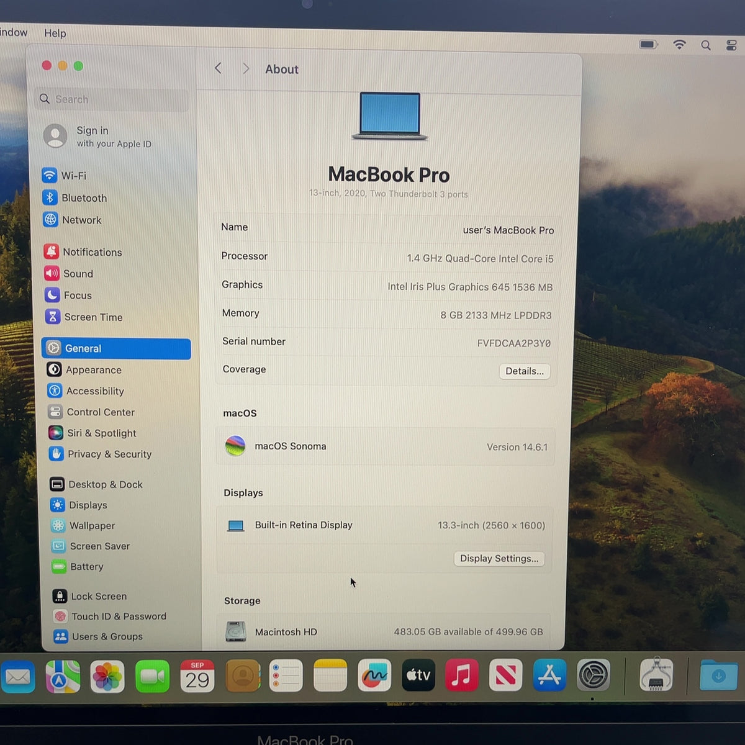Click the Details... button next to Coverage
This screenshot has height=745, width=745.
525,371
